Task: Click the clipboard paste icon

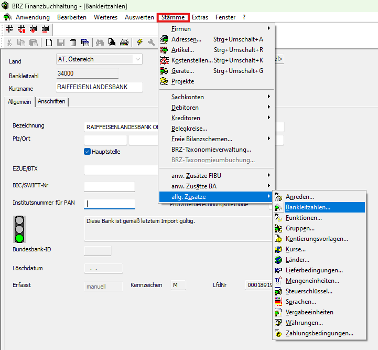Action: tap(33, 43)
